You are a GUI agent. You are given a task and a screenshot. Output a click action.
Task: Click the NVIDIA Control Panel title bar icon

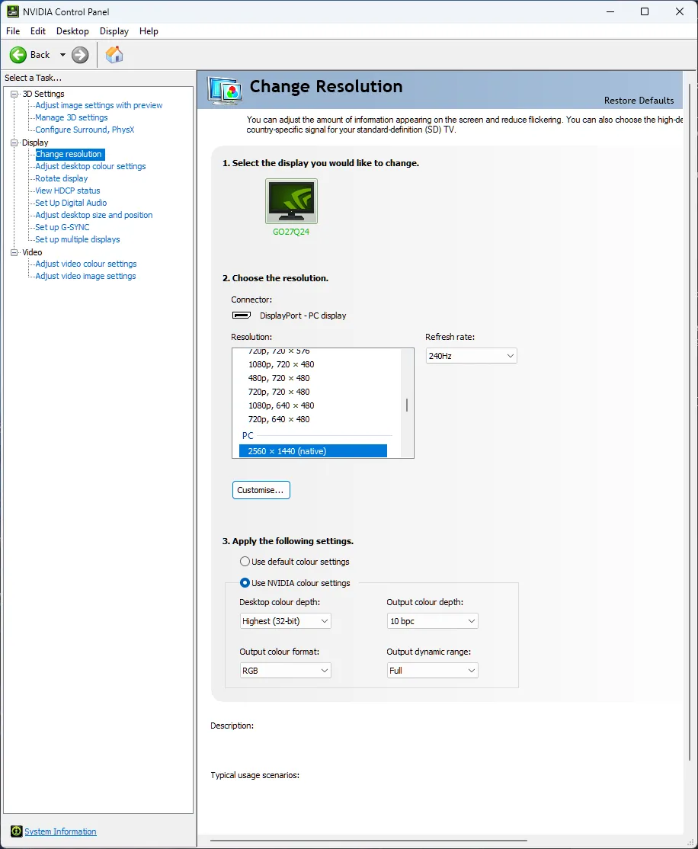13,11
